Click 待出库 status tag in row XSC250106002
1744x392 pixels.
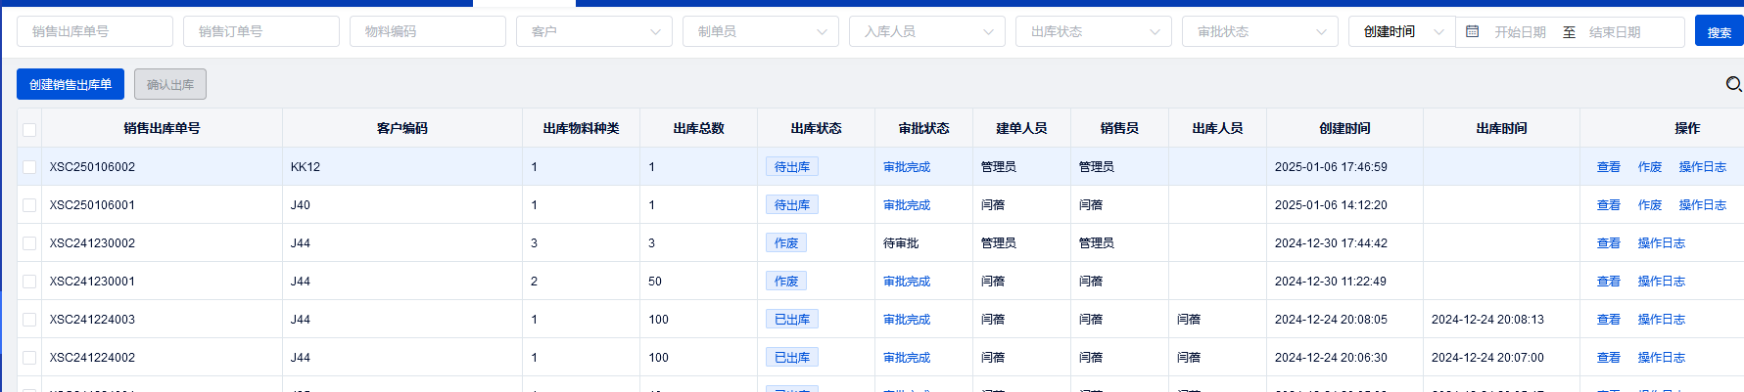click(x=792, y=167)
